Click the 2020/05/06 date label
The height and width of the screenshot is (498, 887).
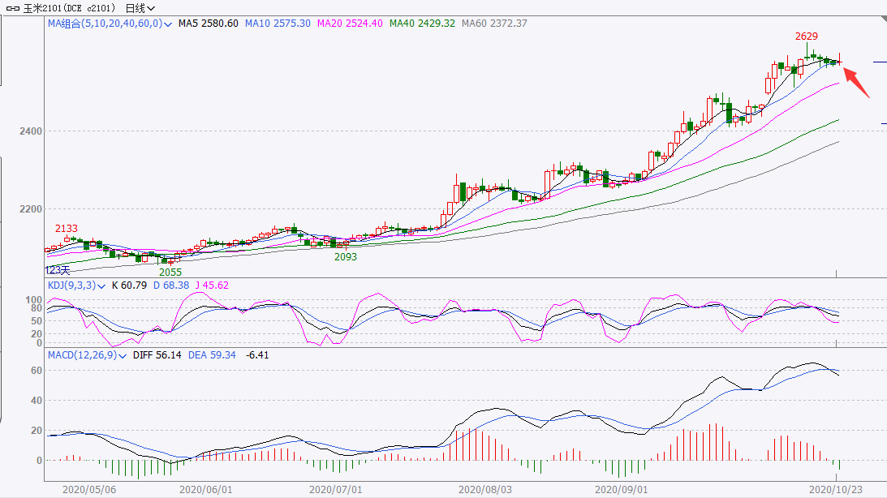click(x=89, y=490)
